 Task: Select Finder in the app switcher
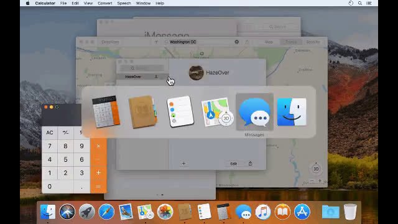(292, 112)
